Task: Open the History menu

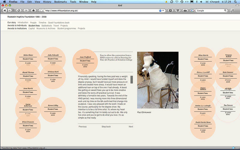Action: click(47, 2)
